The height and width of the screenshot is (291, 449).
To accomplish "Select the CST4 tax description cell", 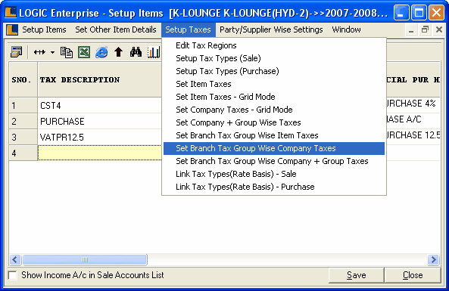I will pyautogui.click(x=100, y=106).
